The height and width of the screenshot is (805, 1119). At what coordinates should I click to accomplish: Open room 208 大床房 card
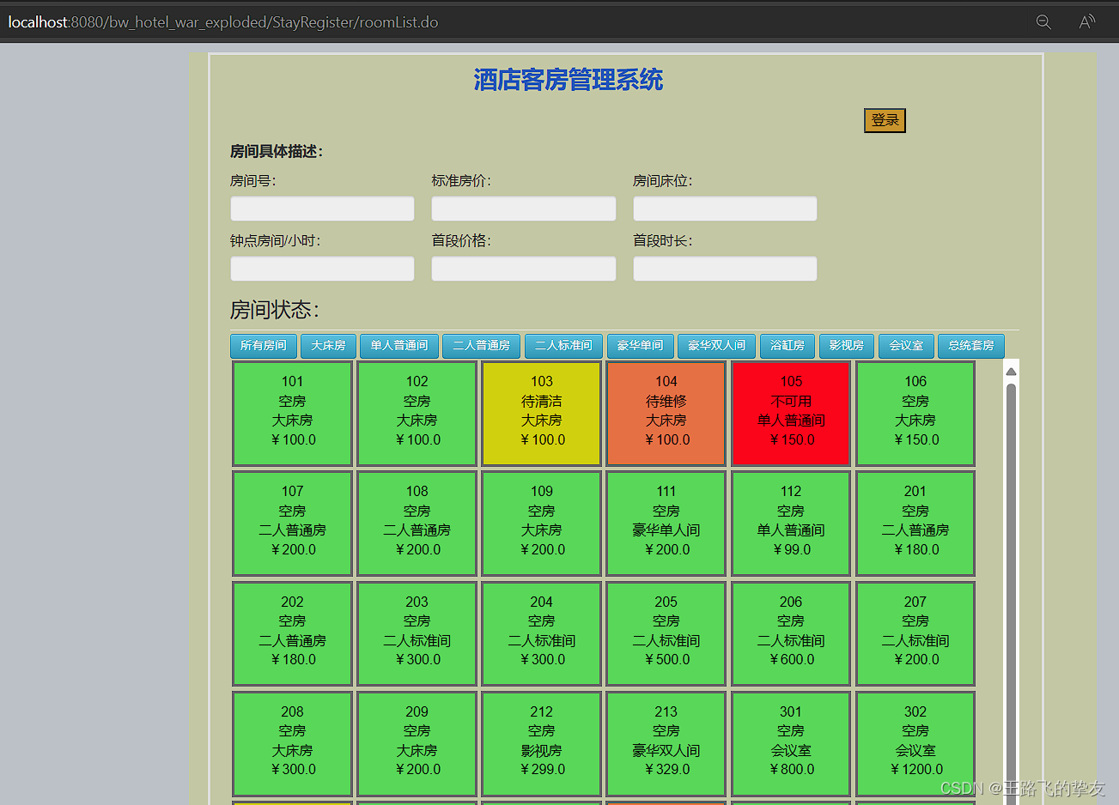click(292, 743)
